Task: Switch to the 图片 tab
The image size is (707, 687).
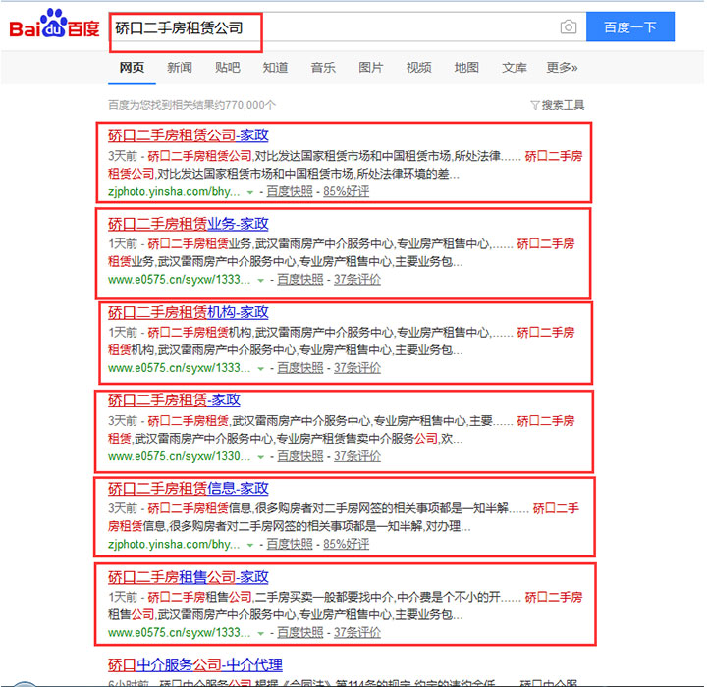Action: tap(370, 68)
